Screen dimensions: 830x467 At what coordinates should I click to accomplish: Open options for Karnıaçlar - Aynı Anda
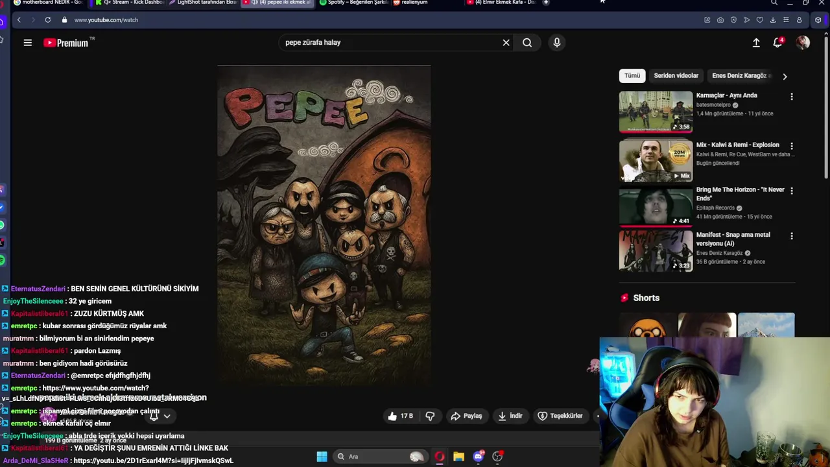791,97
